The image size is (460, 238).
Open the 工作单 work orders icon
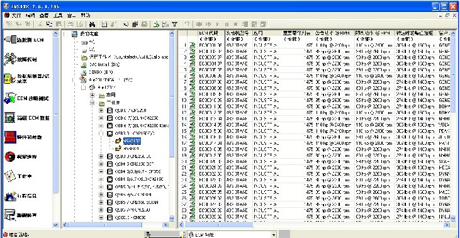click(10, 176)
